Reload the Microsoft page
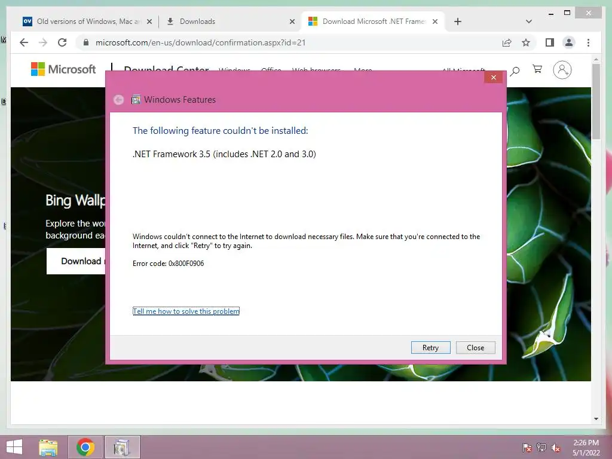612x459 pixels. tap(62, 42)
